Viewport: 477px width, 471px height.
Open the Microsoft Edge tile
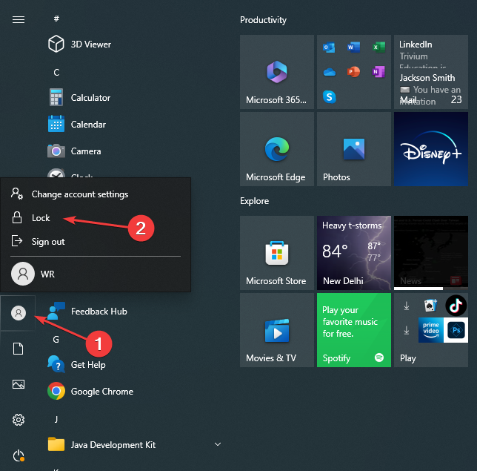tap(277, 149)
